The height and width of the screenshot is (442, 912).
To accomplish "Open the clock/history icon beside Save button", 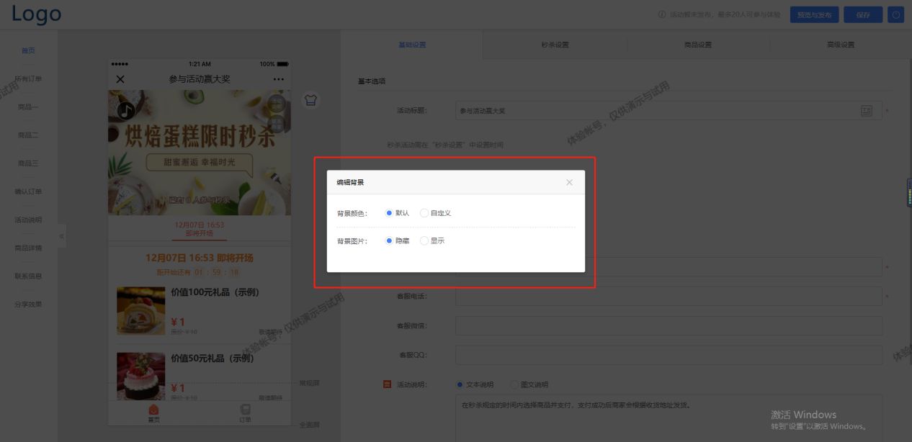I will click(x=895, y=14).
